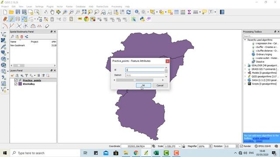This screenshot has height=157, width=280.
Task: Select the Ordinary kriging algorithm
Action: 264,55
